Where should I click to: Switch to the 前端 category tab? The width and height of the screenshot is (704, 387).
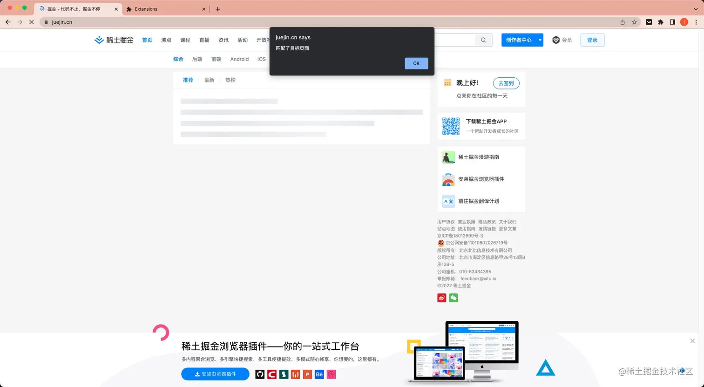[217, 59]
